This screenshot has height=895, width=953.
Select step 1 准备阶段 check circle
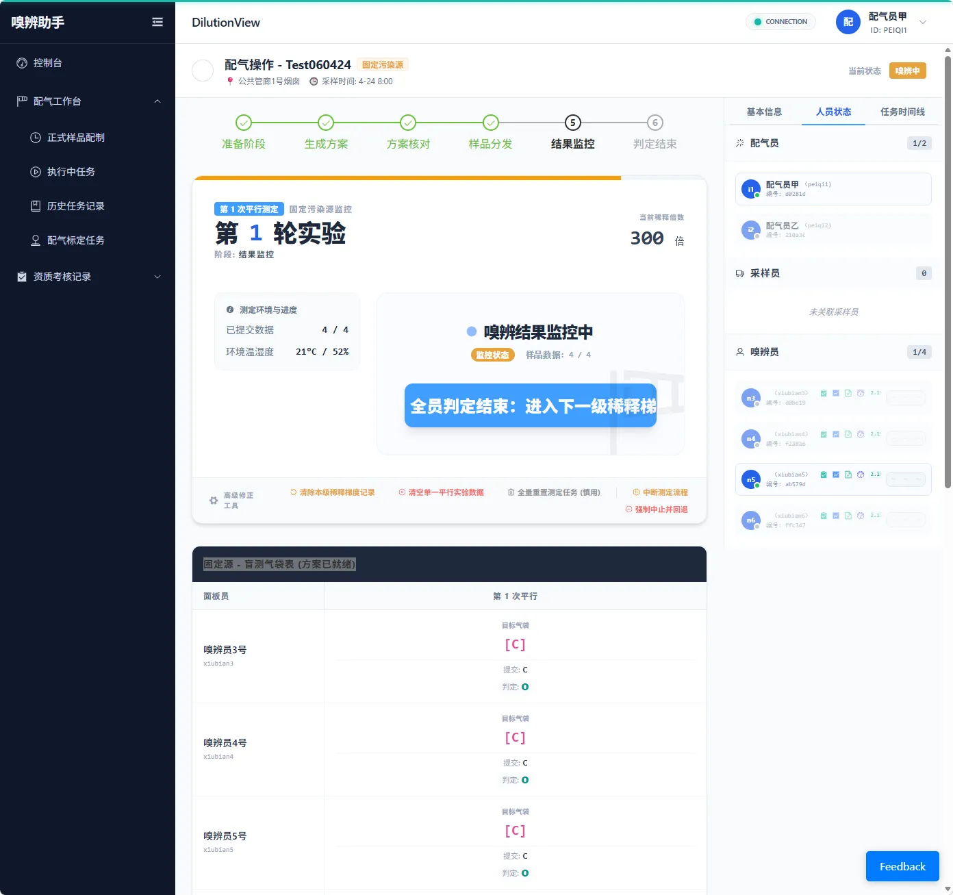[244, 123]
